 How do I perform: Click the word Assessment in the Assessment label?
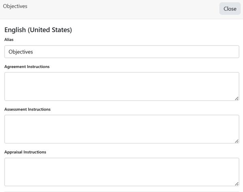click(15, 109)
